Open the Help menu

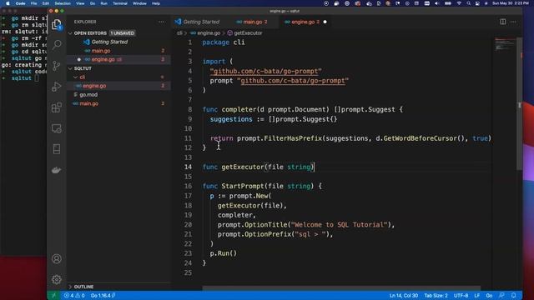tap(156, 3)
